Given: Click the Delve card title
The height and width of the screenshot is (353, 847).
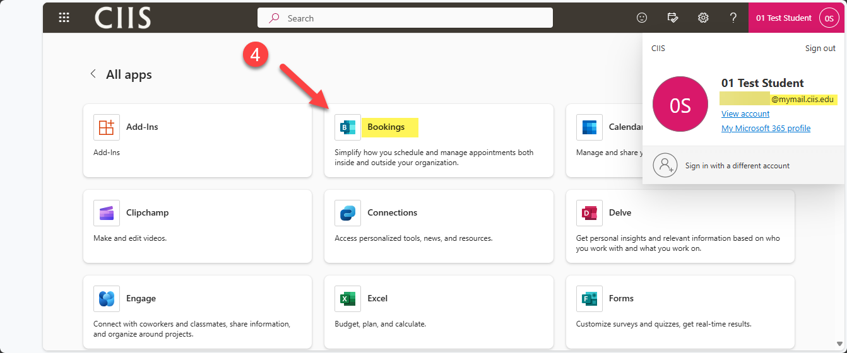Looking at the screenshot, I should pos(620,212).
